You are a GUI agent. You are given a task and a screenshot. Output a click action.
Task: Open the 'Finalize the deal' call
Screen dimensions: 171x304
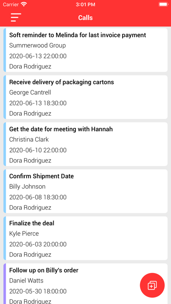(85, 238)
